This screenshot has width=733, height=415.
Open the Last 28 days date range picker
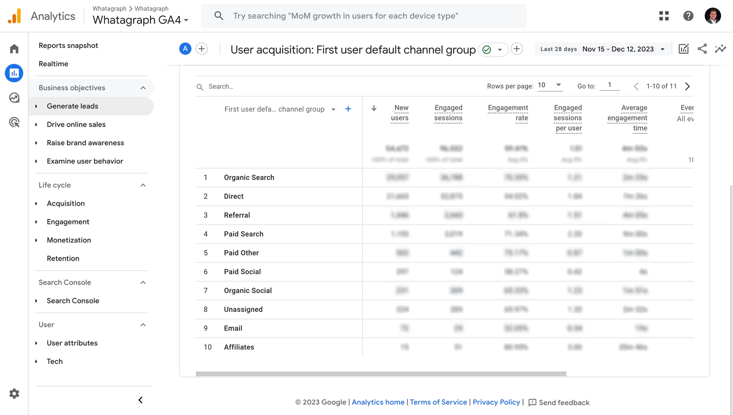coord(601,49)
